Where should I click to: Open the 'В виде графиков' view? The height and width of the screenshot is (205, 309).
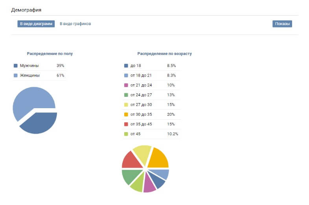(x=75, y=24)
